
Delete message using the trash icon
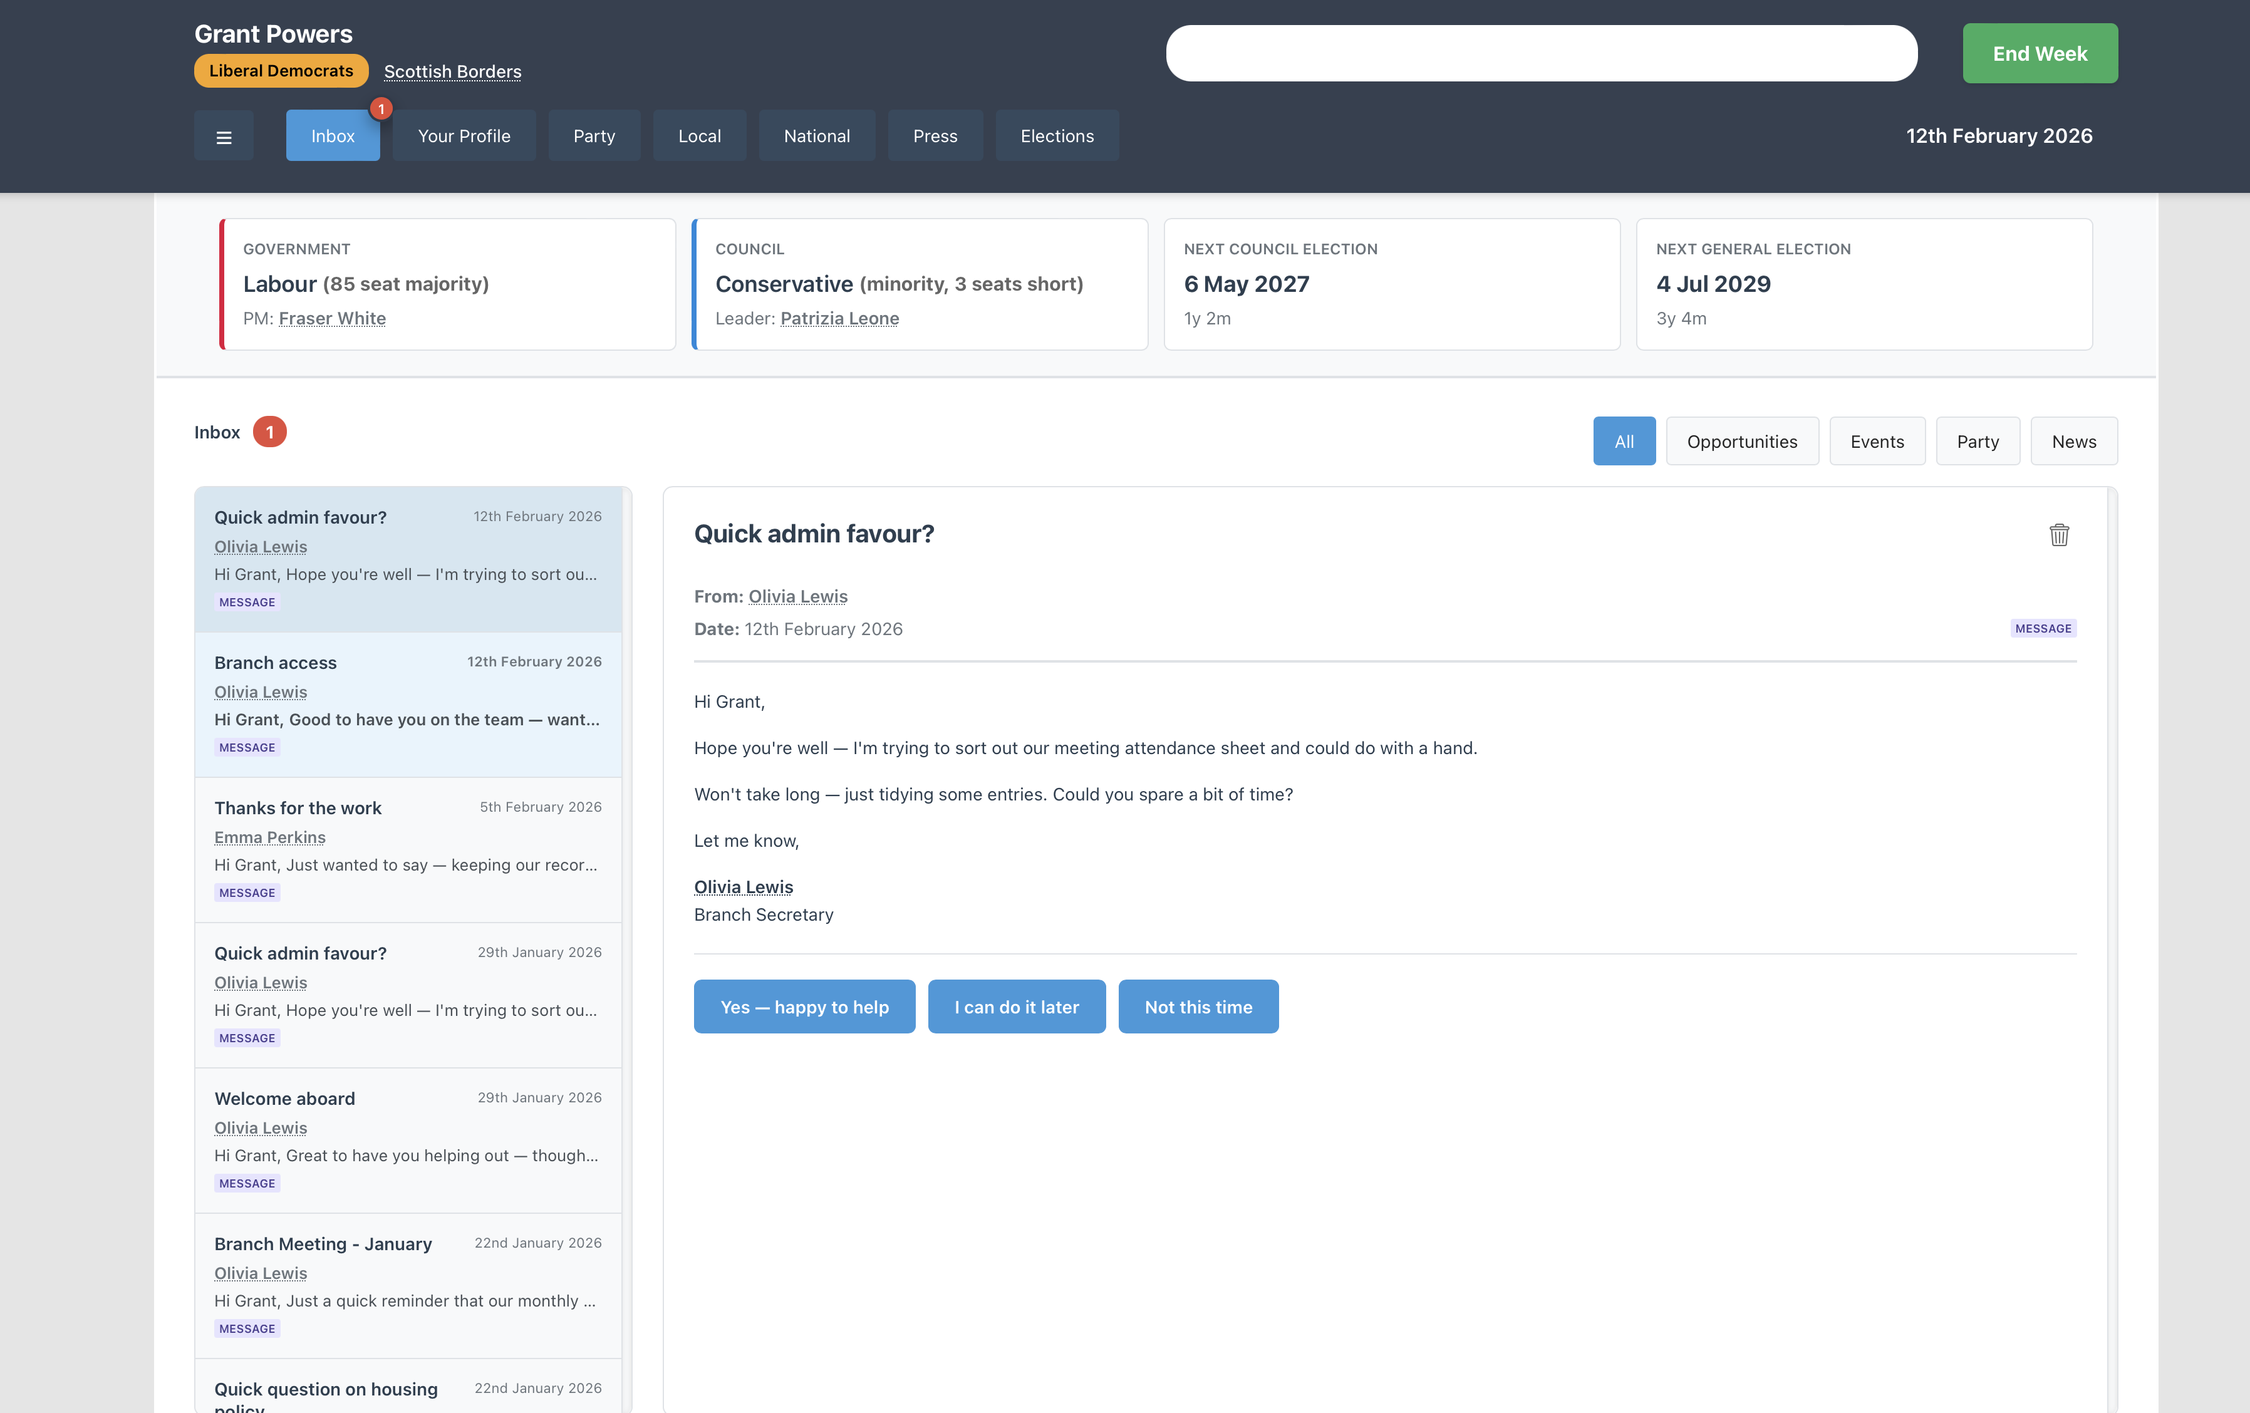tap(2058, 534)
